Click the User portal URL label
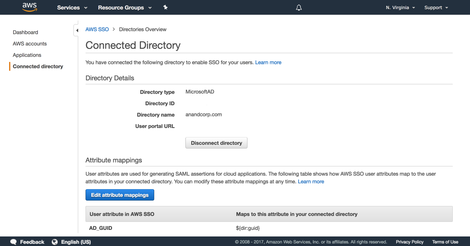 click(155, 126)
